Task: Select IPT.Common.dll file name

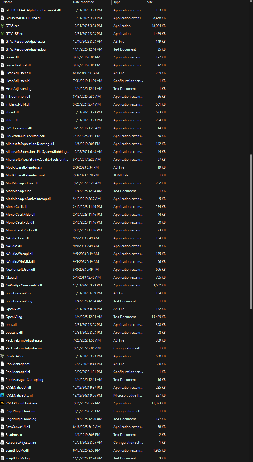Action: pos(18,97)
